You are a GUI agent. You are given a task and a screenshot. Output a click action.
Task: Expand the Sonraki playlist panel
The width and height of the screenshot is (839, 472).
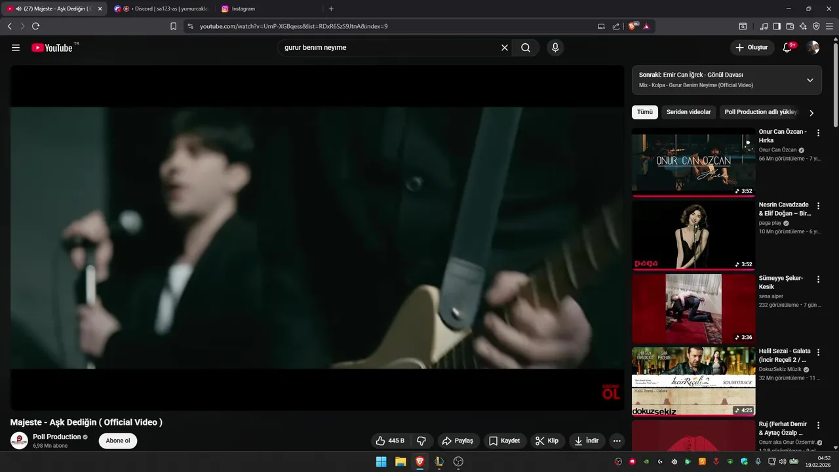(x=810, y=80)
